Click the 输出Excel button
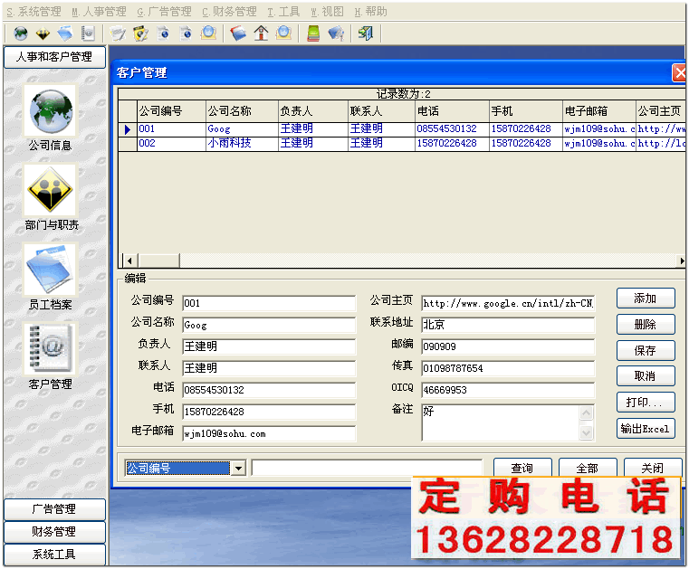The image size is (689, 569). (x=645, y=429)
